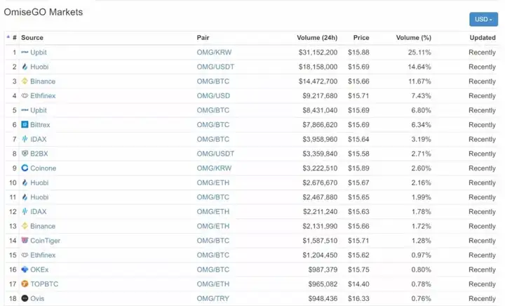Click the Huobi flame icon in row 10
The image size is (505, 306).
point(25,182)
